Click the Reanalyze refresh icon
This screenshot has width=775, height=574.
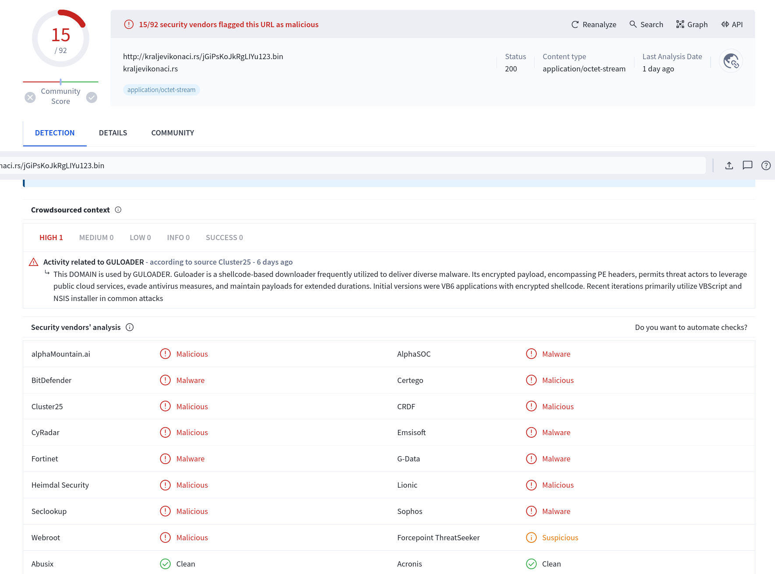575,25
